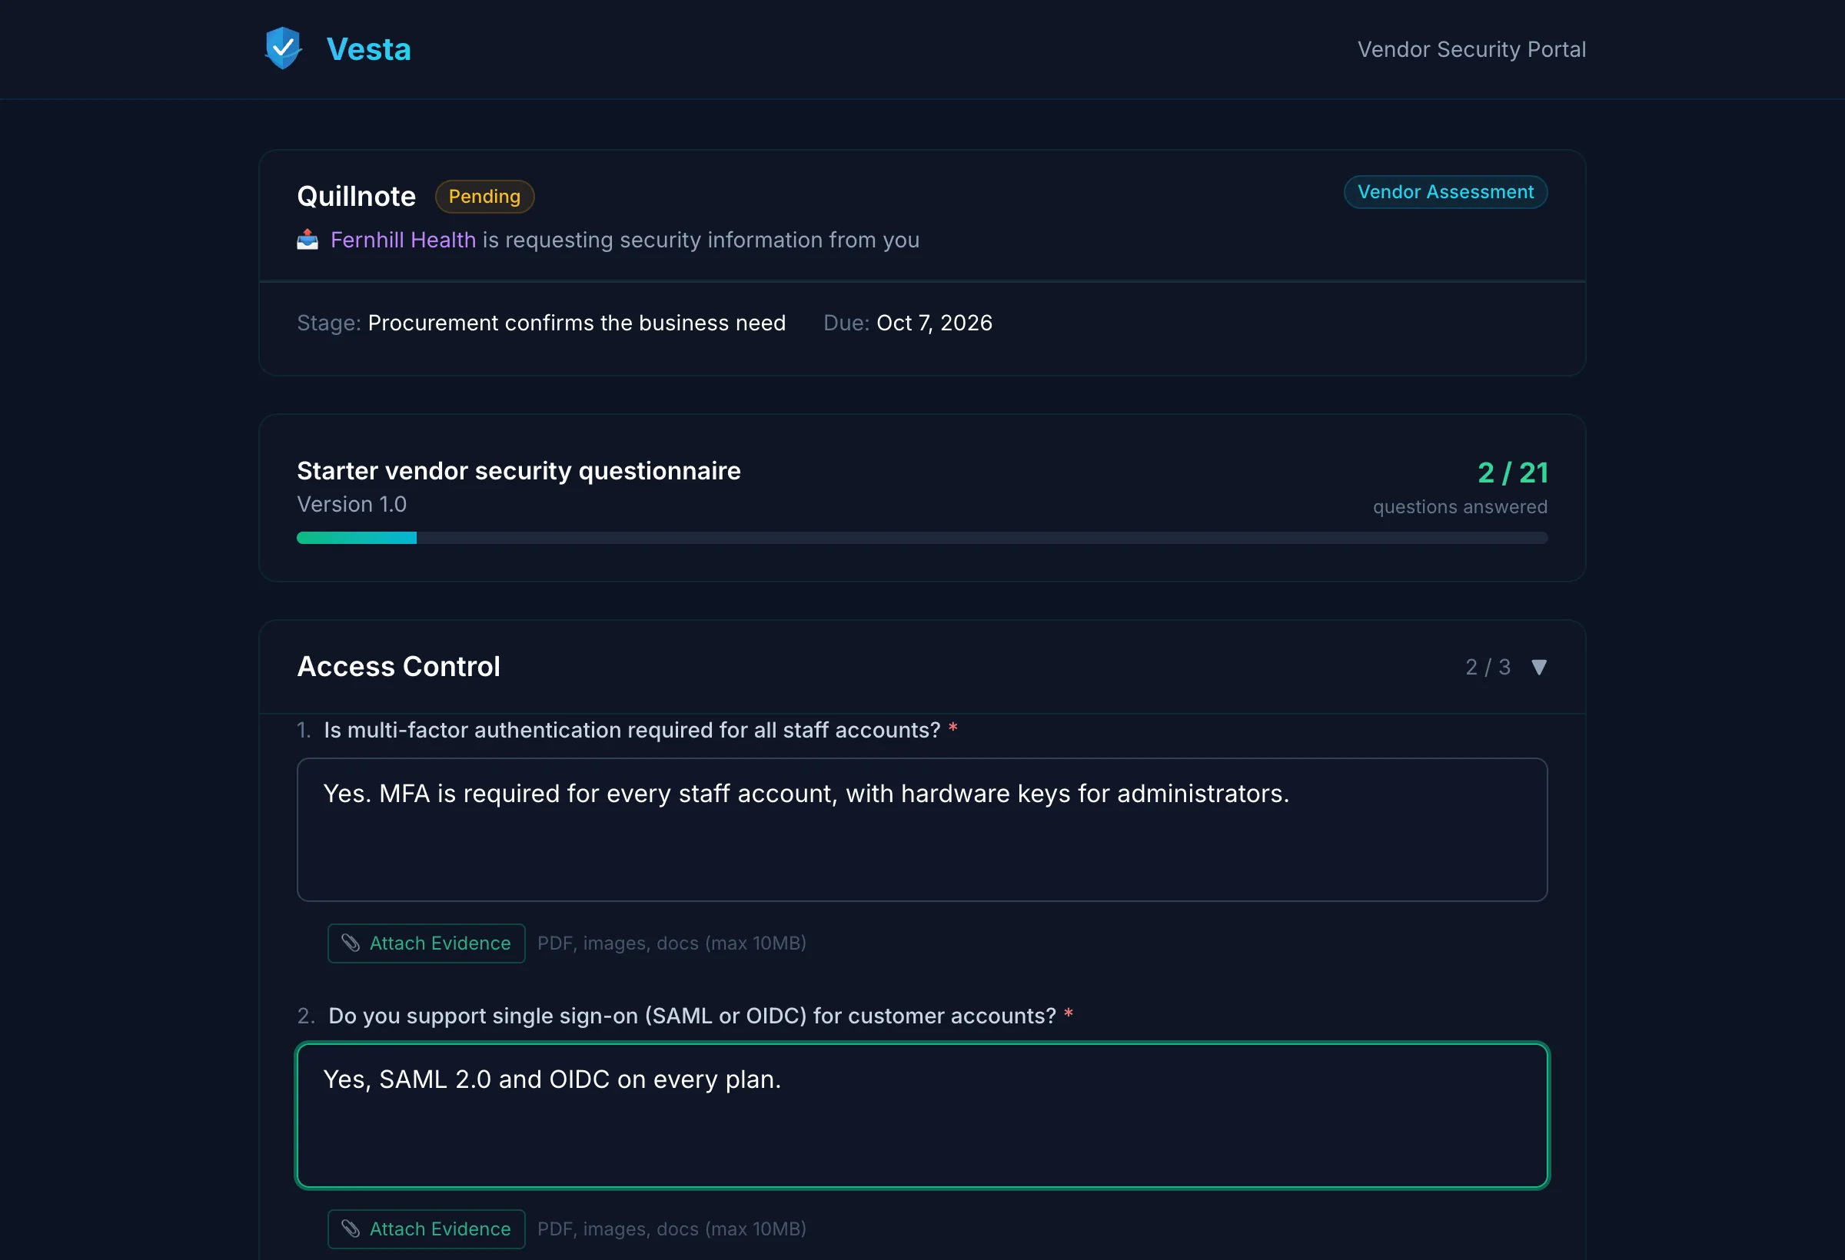Click the multi-factor authentication question text
This screenshot has width=1845, height=1260.
pos(632,730)
